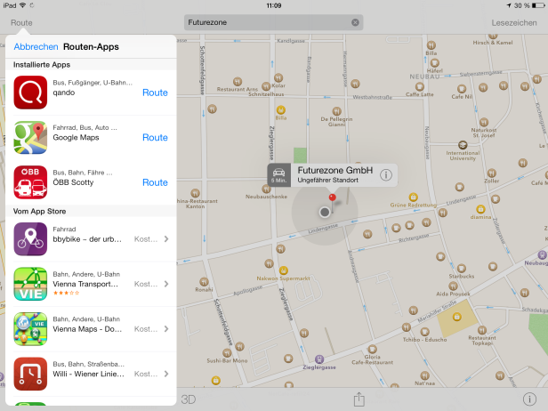Tap the Sushi-Bar Mono marker
This screenshot has height=411, width=548.
tap(227, 353)
